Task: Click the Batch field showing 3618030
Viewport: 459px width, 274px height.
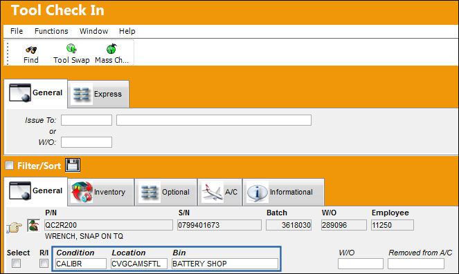Action: (289, 225)
